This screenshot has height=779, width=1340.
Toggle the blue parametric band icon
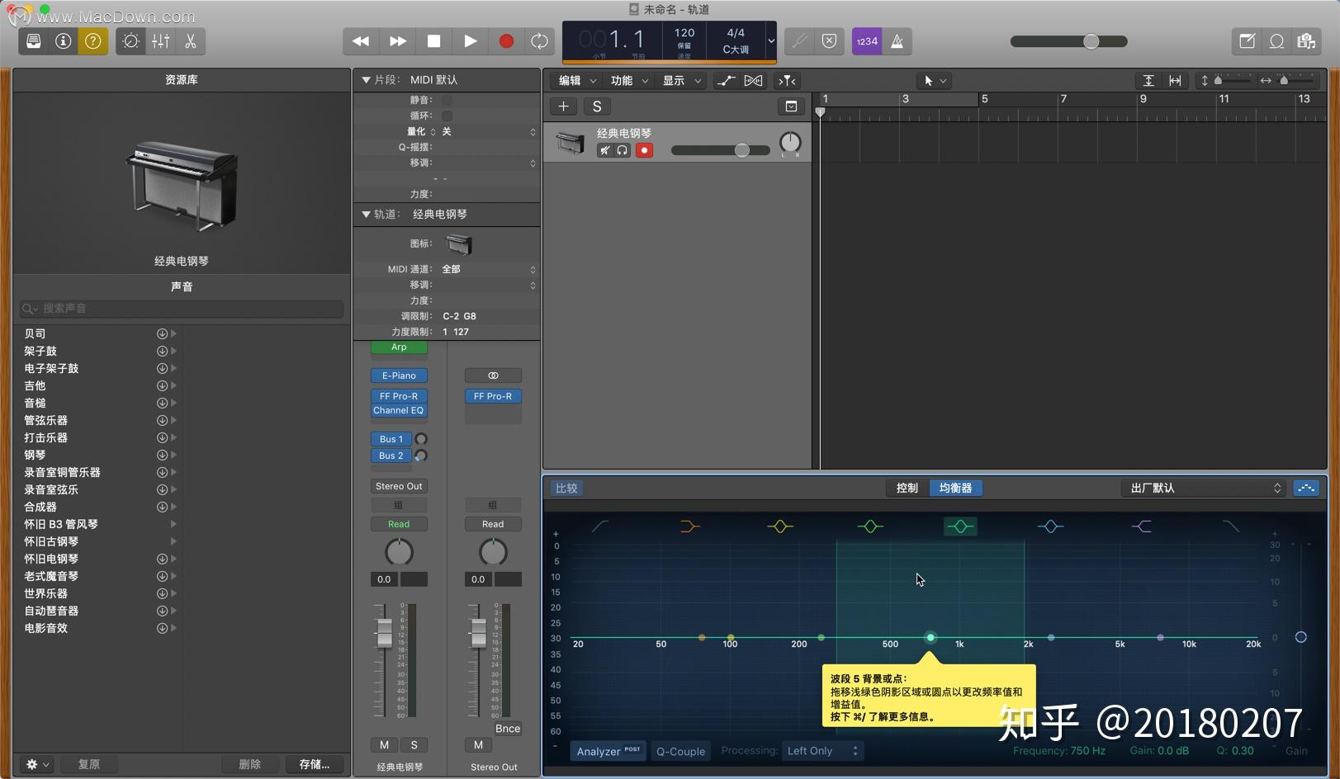pyautogui.click(x=1050, y=526)
